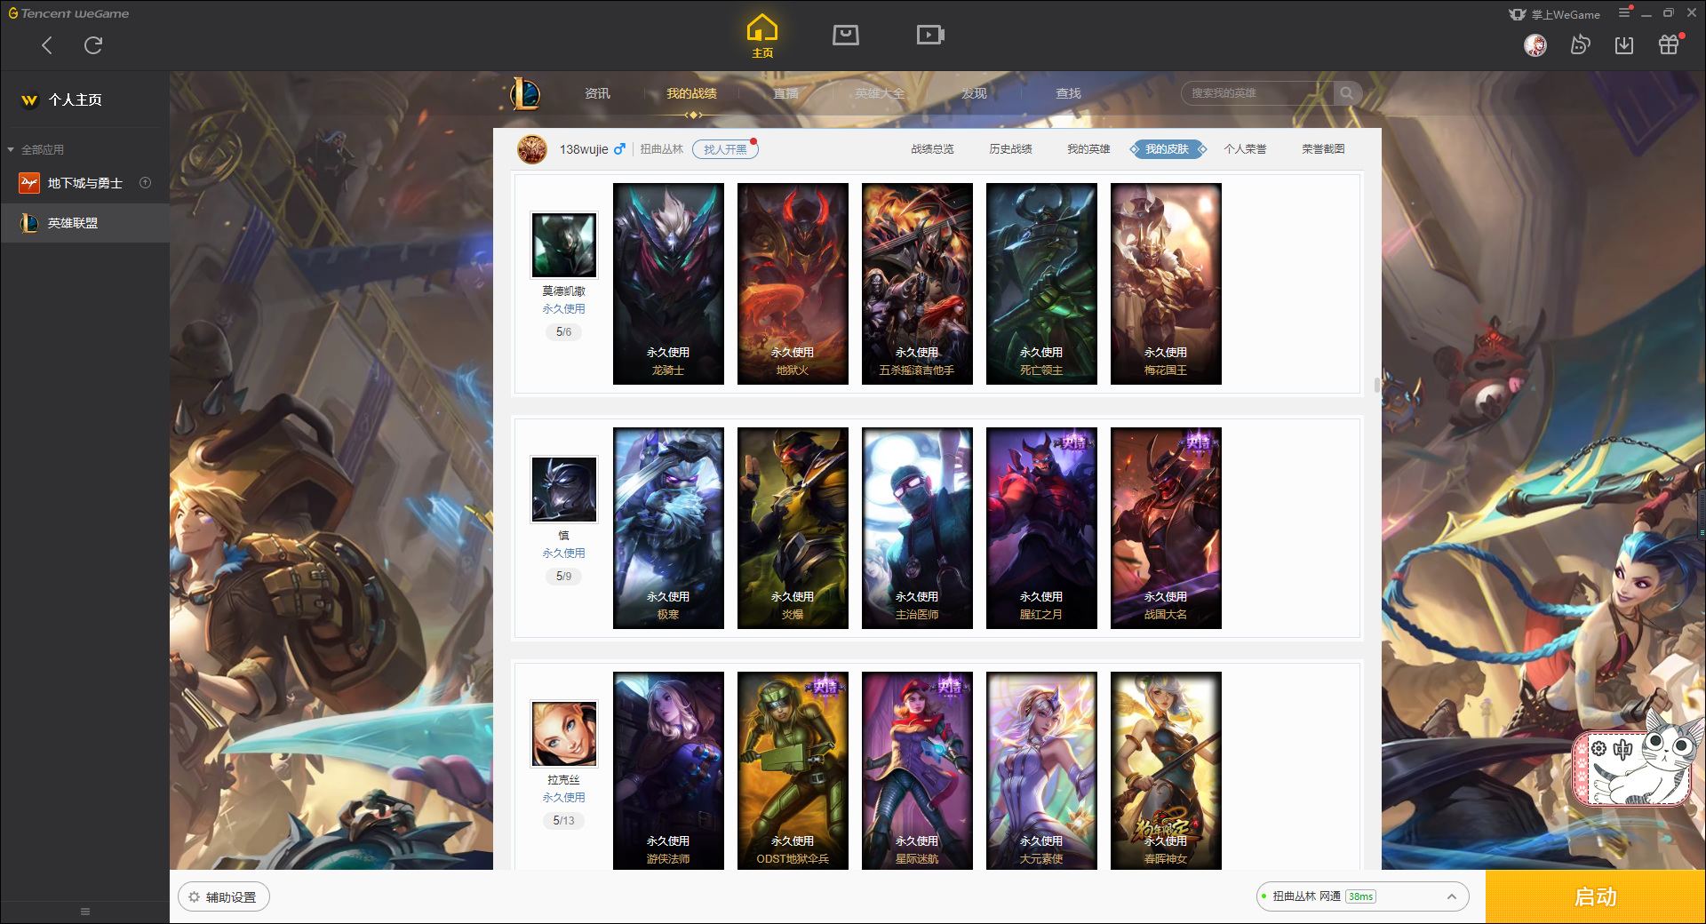Image resolution: width=1706 pixels, height=924 pixels.
Task: Go back with the left arrow icon
Action: (47, 45)
